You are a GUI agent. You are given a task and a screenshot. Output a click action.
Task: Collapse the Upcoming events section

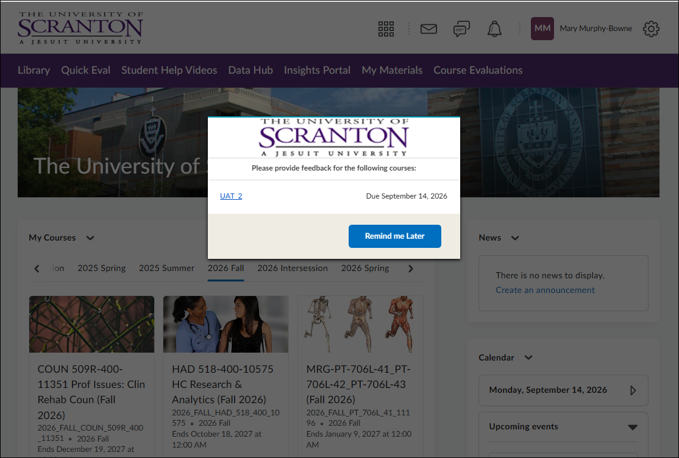point(633,428)
